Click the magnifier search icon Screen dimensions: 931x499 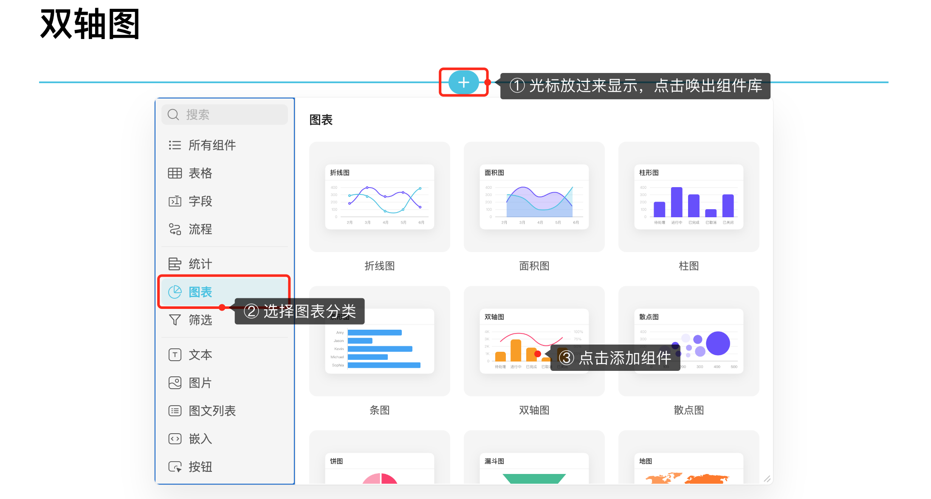(x=173, y=115)
